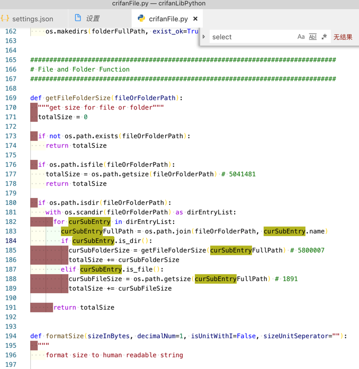Viewport: 359px width, 369px height.
Task: Click the Python icon on crifanFile.py tab
Action: tap(141, 19)
